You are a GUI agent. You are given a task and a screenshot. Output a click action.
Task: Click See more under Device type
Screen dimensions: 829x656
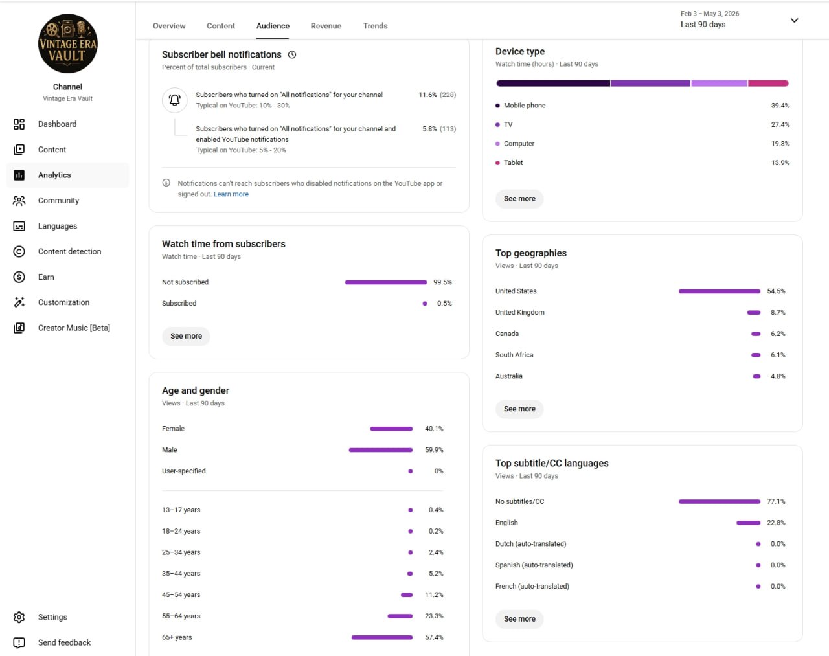tap(519, 199)
